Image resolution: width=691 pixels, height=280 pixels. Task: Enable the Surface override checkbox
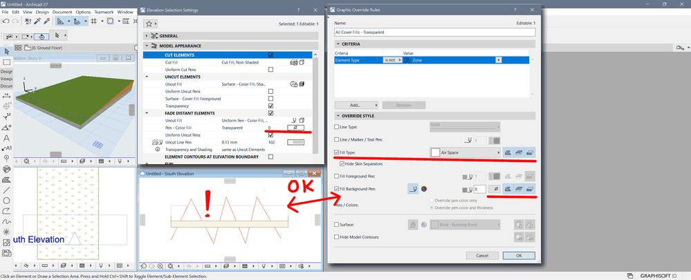(x=337, y=225)
